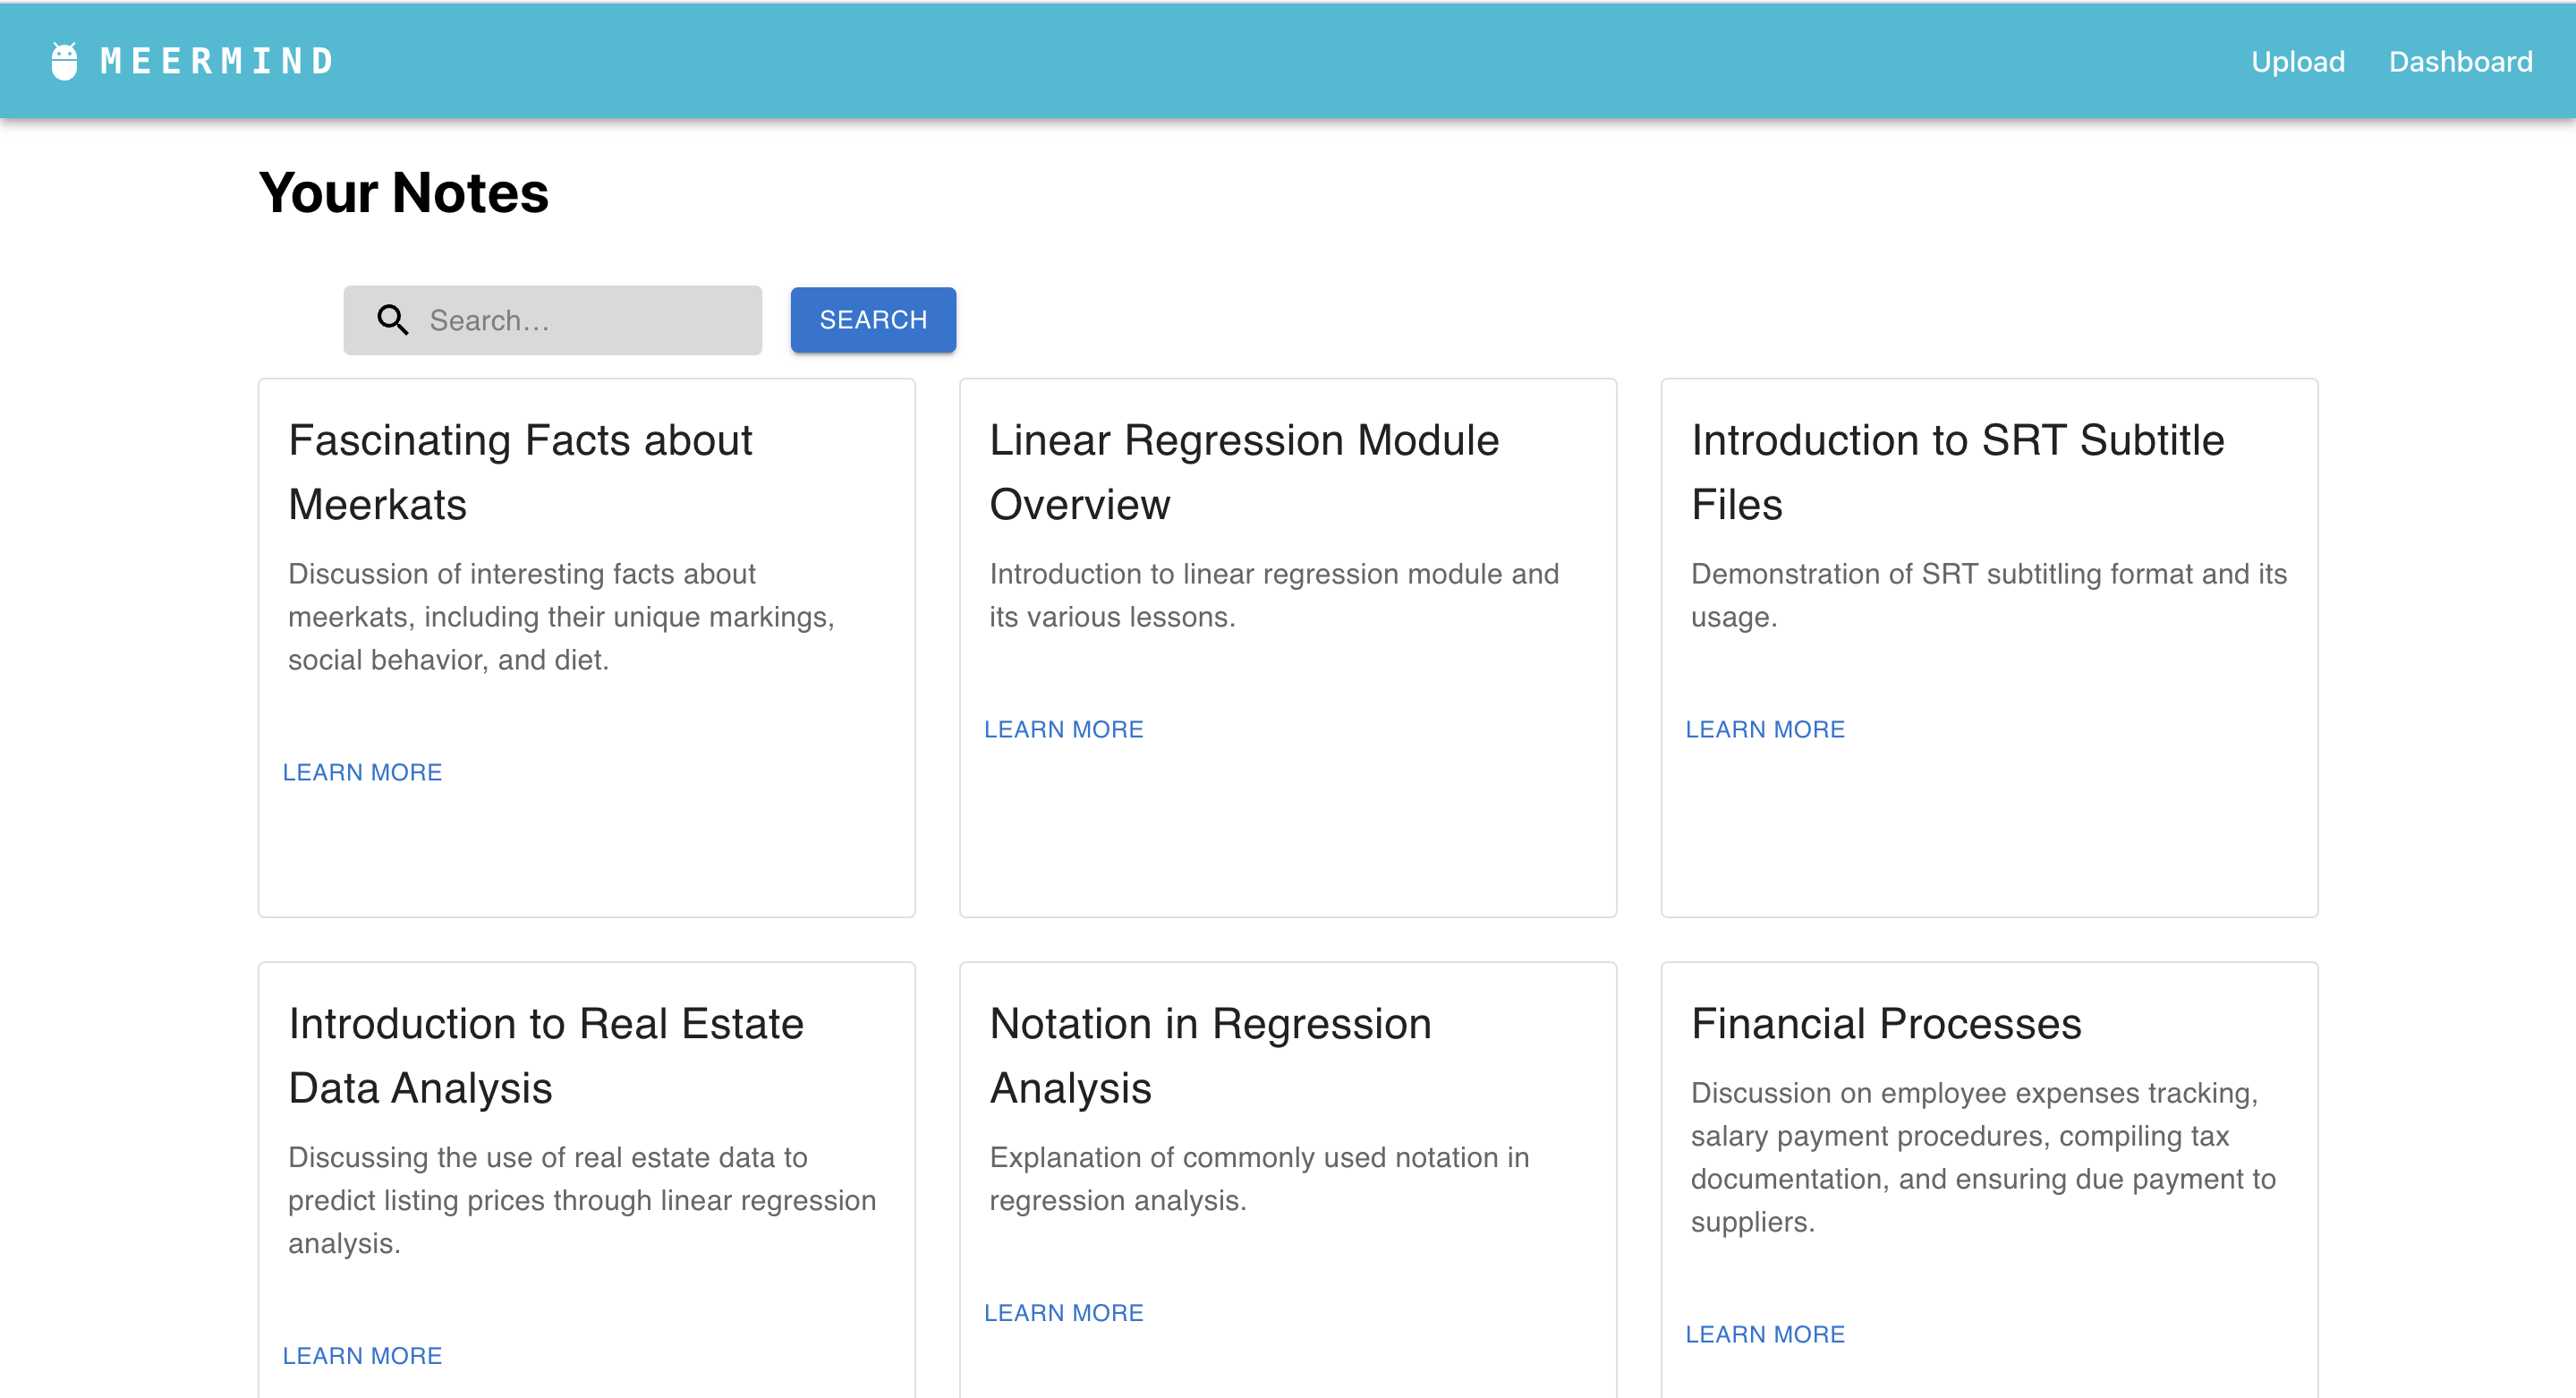Click Learn More under Notation in Regression
This screenshot has height=1398, width=2576.
[1063, 1312]
